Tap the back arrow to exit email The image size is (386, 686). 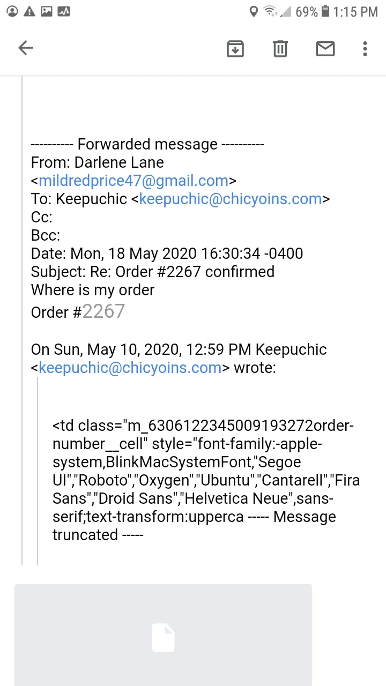pos(26,48)
